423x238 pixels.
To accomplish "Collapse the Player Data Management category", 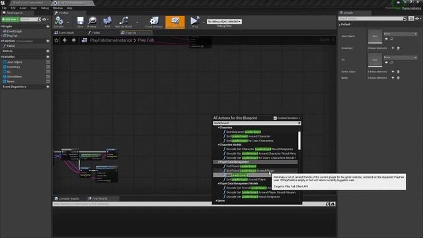I will [x=219, y=162].
